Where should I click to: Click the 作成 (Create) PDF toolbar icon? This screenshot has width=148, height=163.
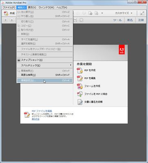point(6,13)
